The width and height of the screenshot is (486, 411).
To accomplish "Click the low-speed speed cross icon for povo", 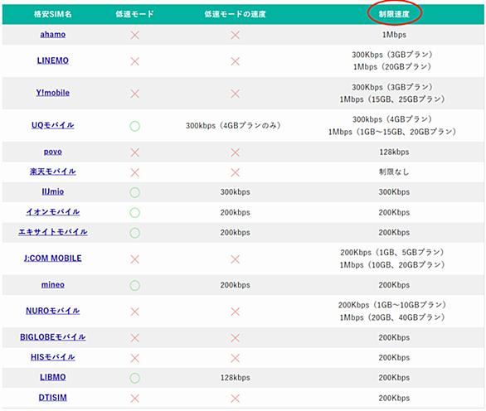I will [236, 152].
